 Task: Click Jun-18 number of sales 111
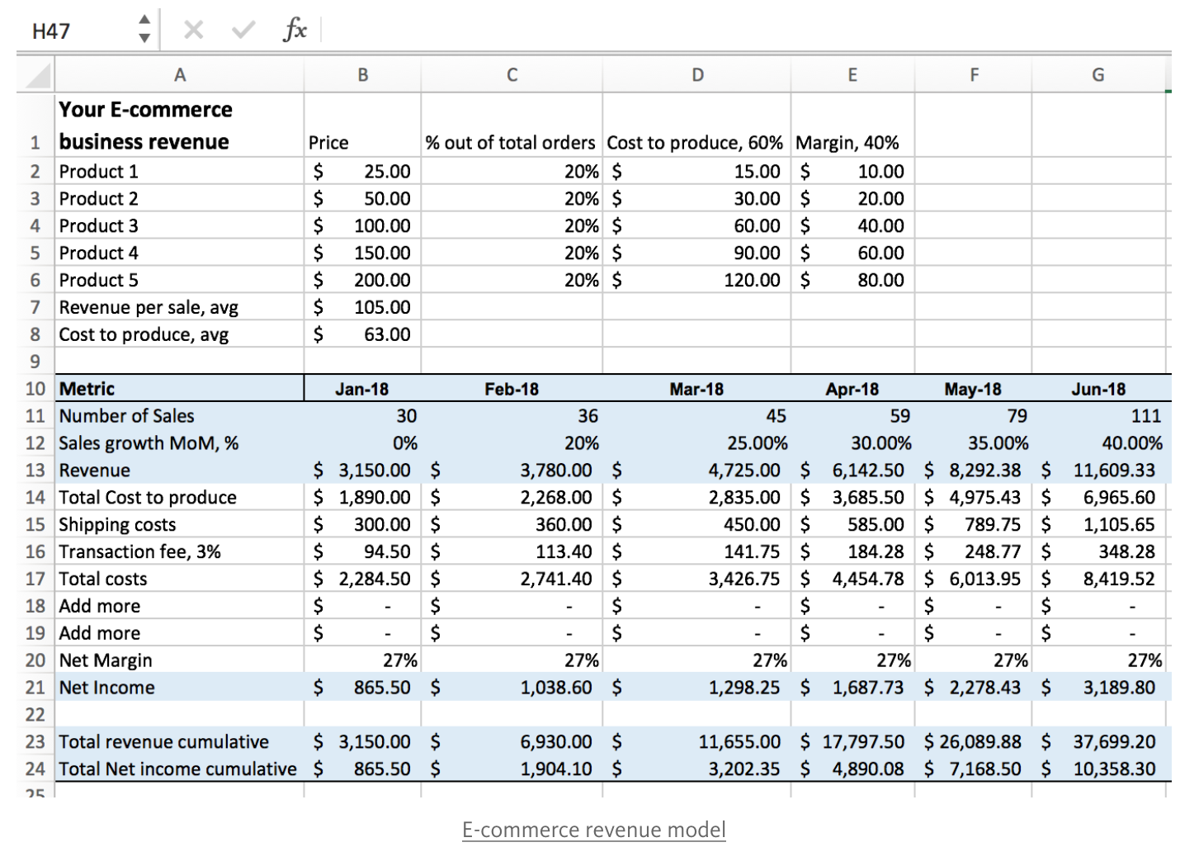(1098, 416)
